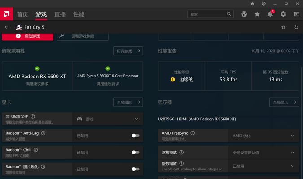303x179 pixels.
Task: Toggle the sidebar panel icon
Action: [x=296, y=14]
